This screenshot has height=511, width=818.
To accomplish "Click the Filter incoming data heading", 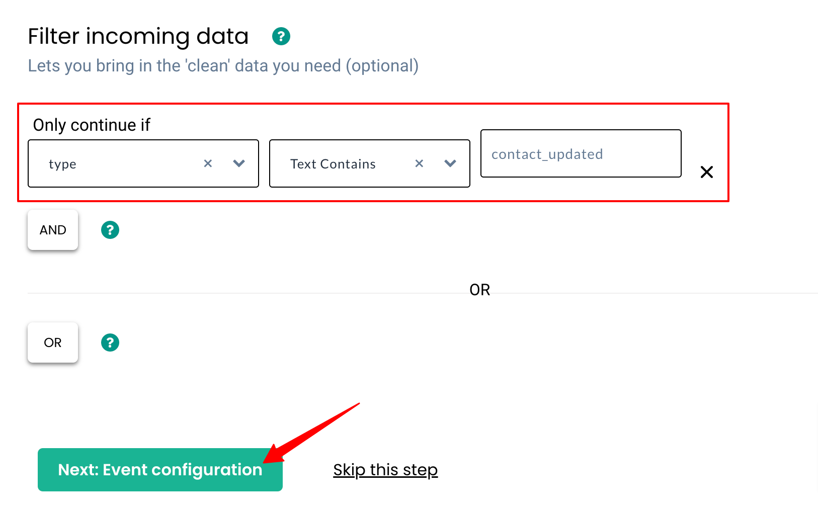I will tap(138, 36).
